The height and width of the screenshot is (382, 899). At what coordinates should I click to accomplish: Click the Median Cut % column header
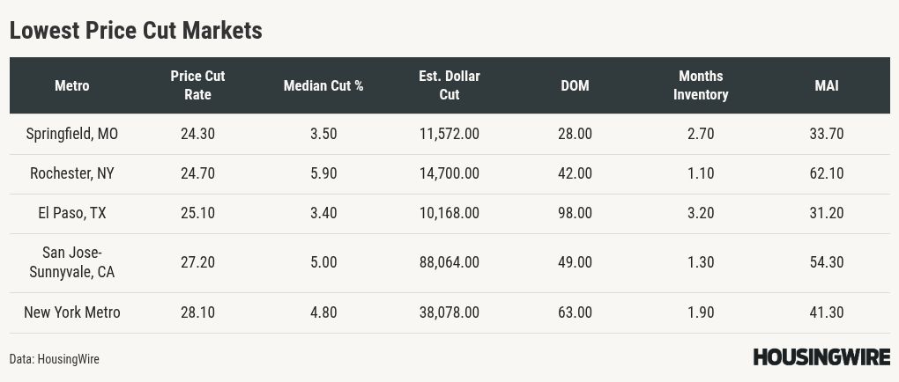[x=323, y=85]
